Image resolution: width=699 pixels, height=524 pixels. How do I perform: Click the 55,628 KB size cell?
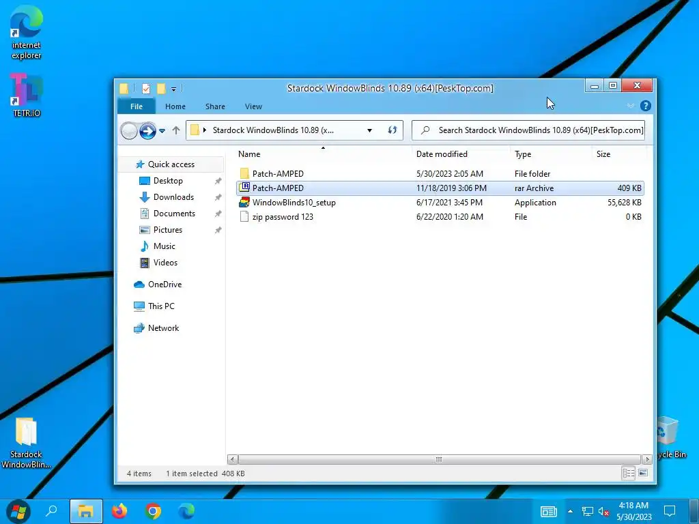[624, 202]
